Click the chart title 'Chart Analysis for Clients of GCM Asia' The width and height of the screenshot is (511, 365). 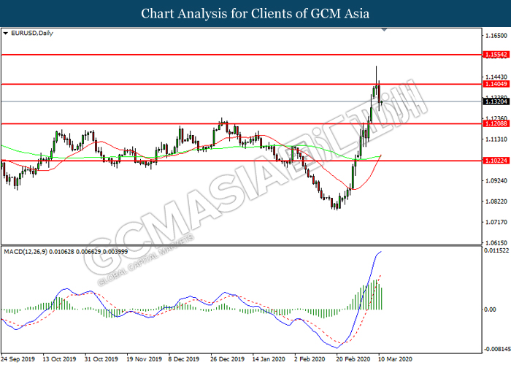[255, 13]
